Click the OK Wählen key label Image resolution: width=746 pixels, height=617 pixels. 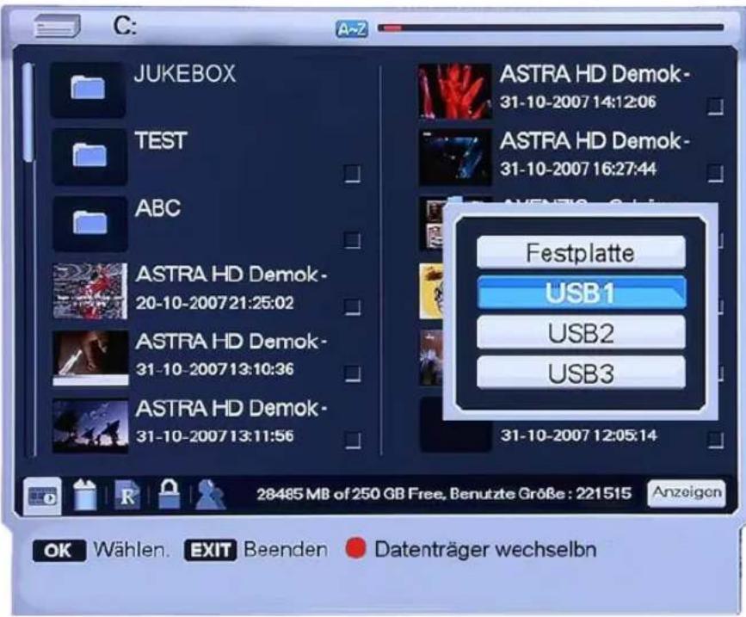(101, 551)
